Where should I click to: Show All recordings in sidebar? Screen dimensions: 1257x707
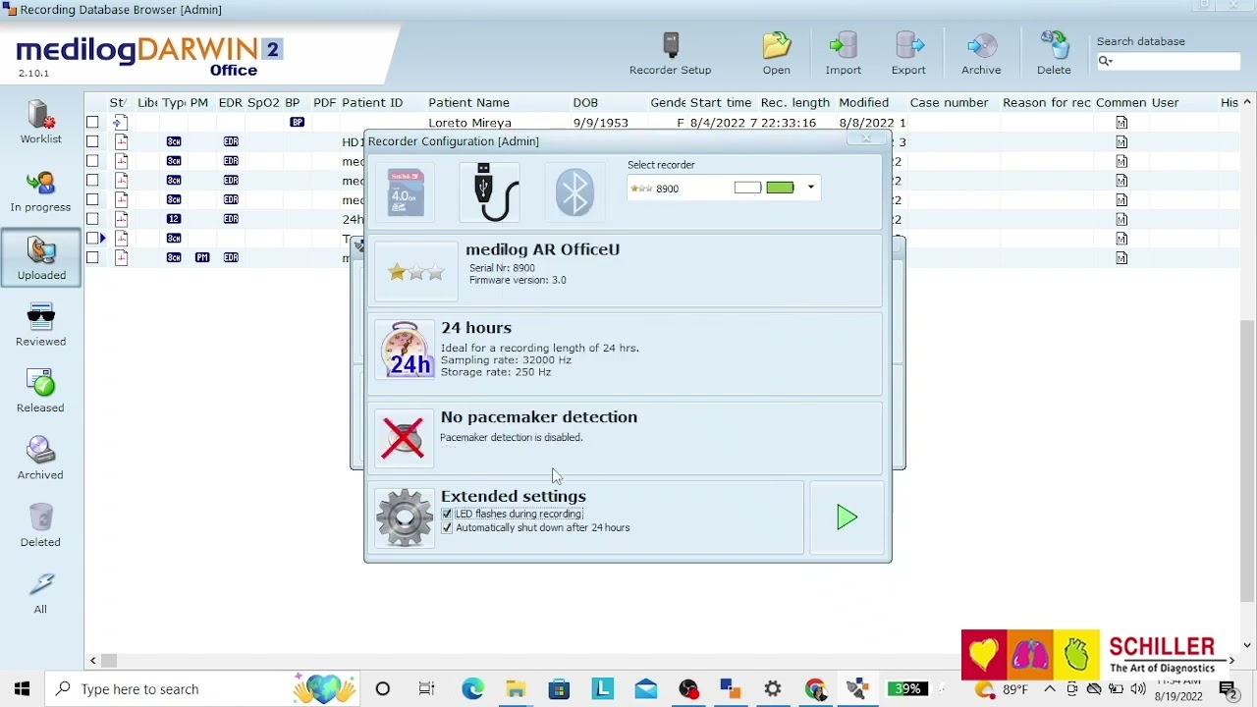[x=40, y=593]
